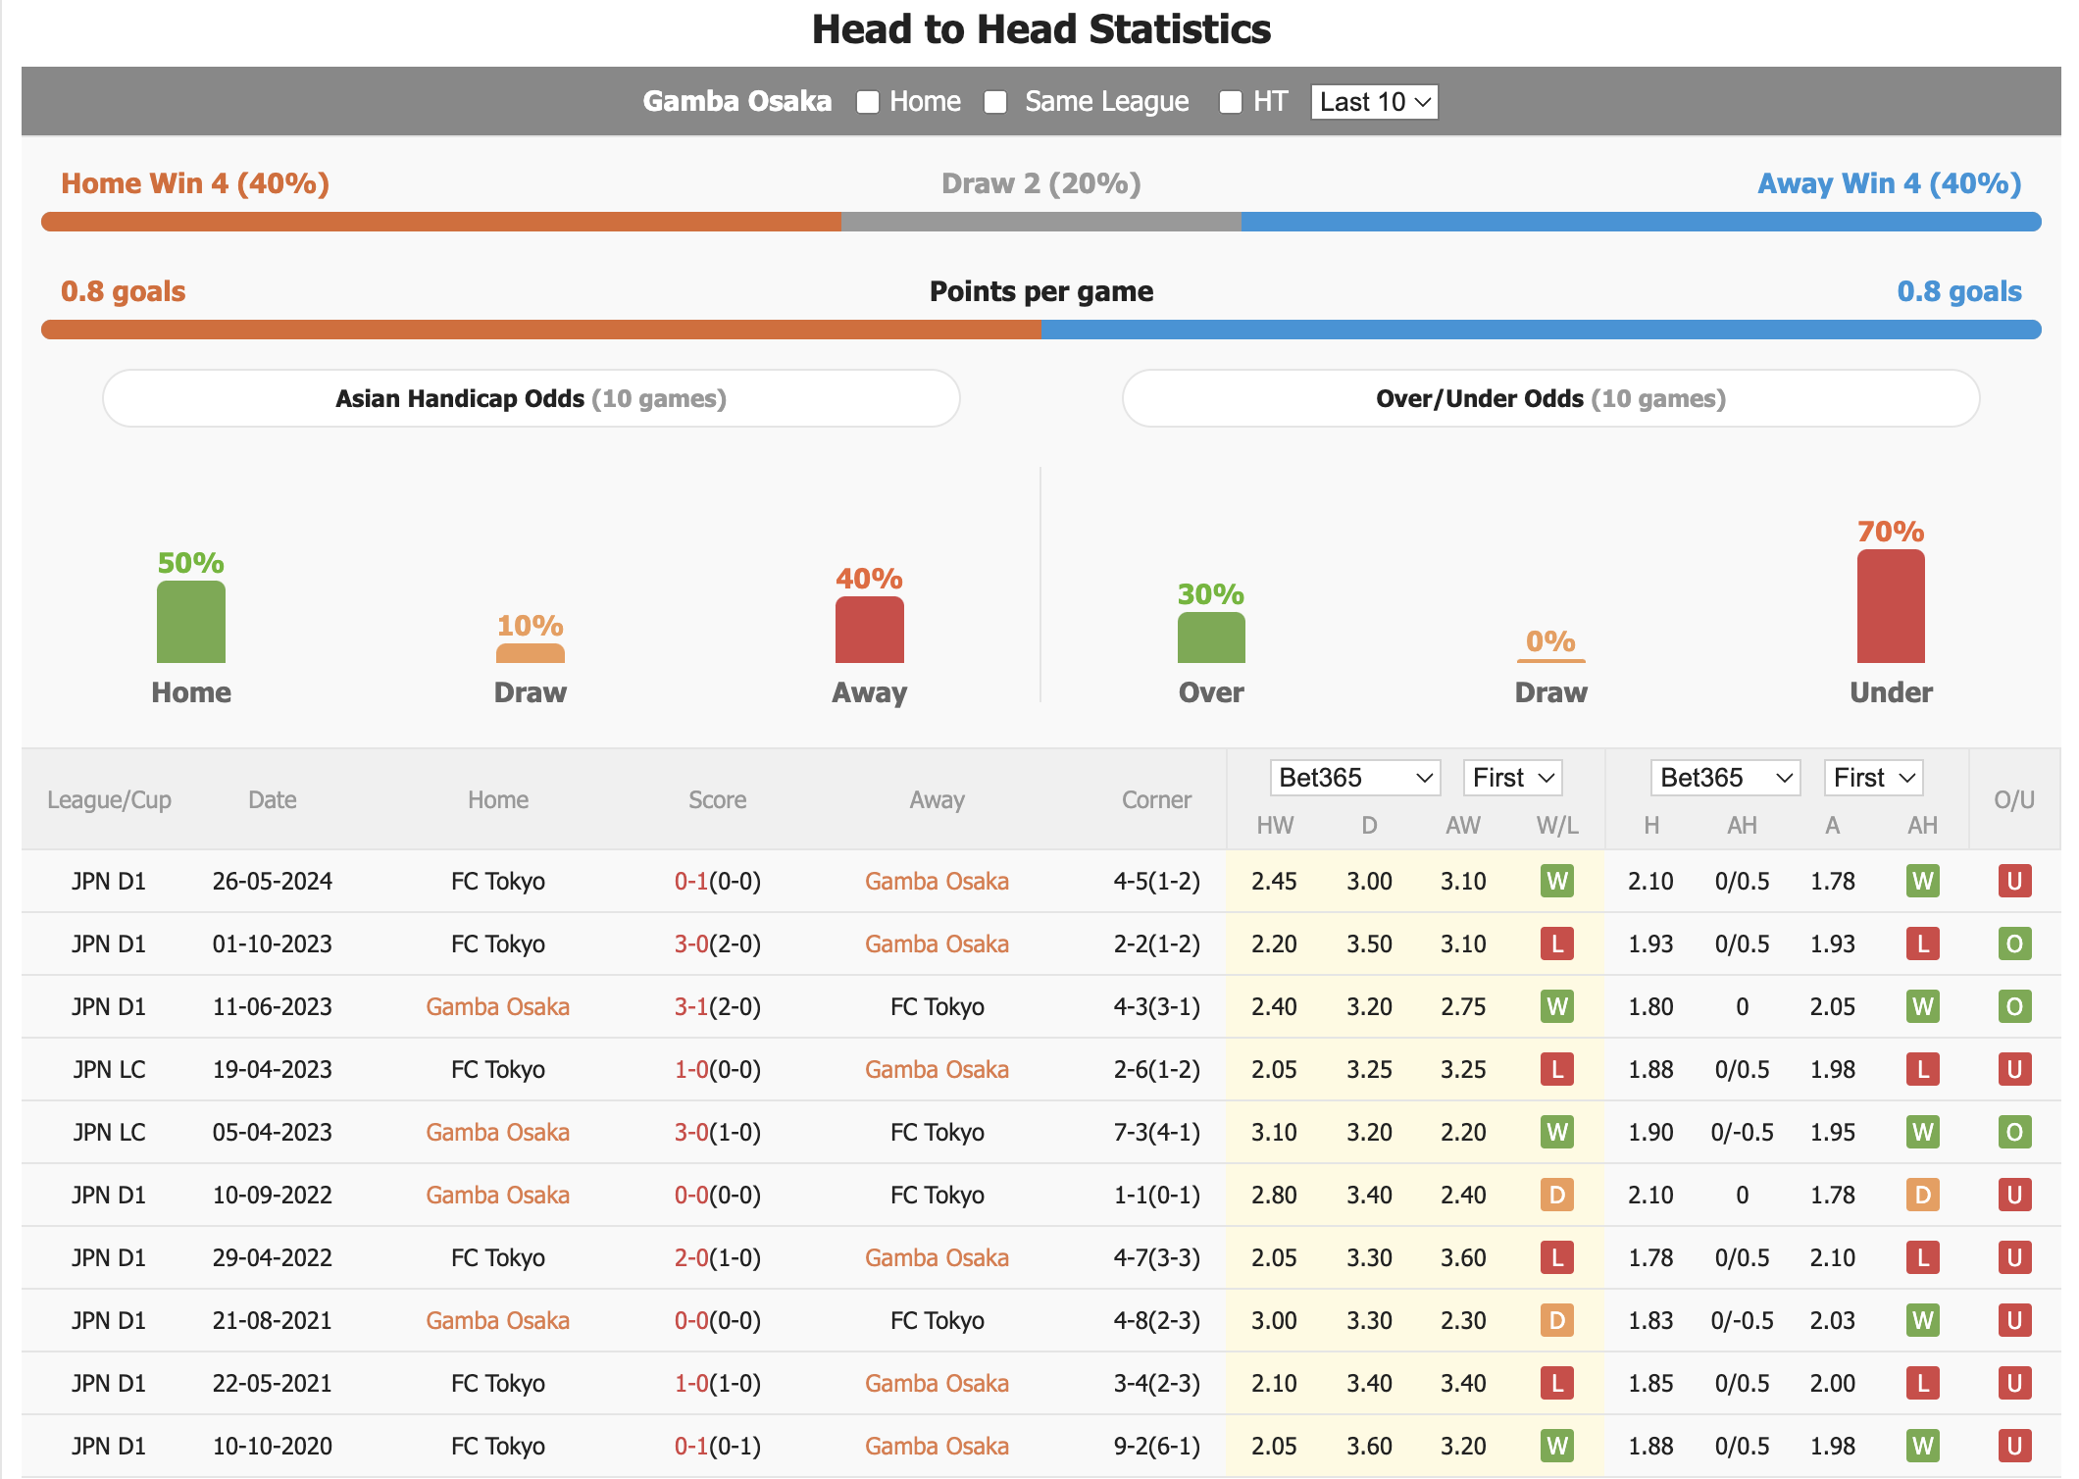Click the green Over 30% bar
Image resolution: width=2079 pixels, height=1479 pixels.
pyautogui.click(x=1211, y=637)
